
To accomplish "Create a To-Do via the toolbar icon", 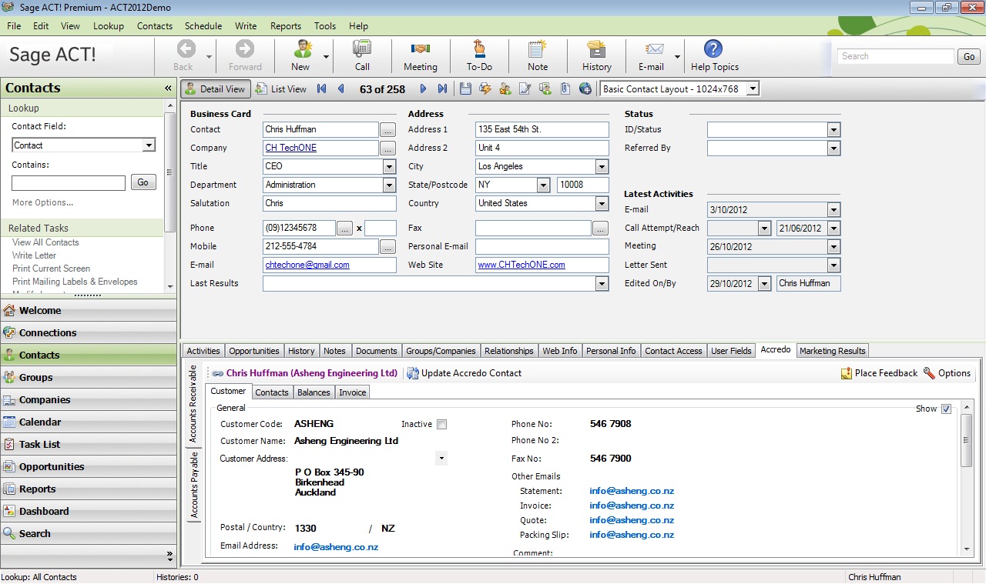I will [479, 49].
